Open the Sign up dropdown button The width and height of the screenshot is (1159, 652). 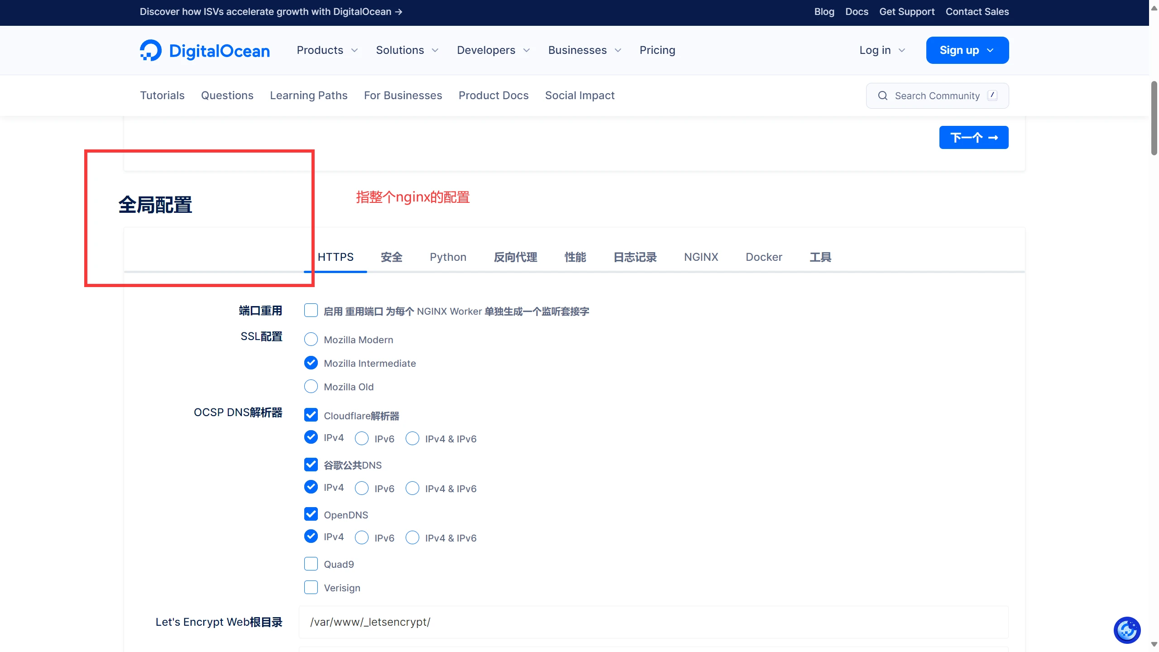967,50
